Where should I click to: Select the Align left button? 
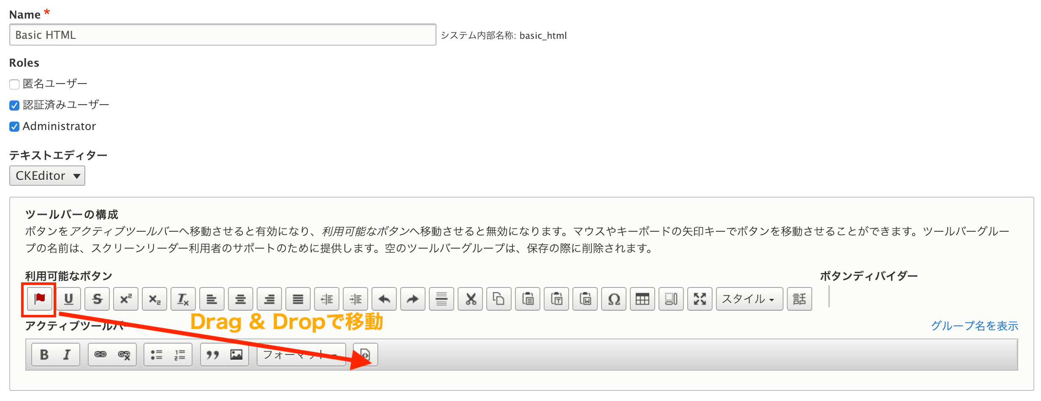(x=212, y=299)
